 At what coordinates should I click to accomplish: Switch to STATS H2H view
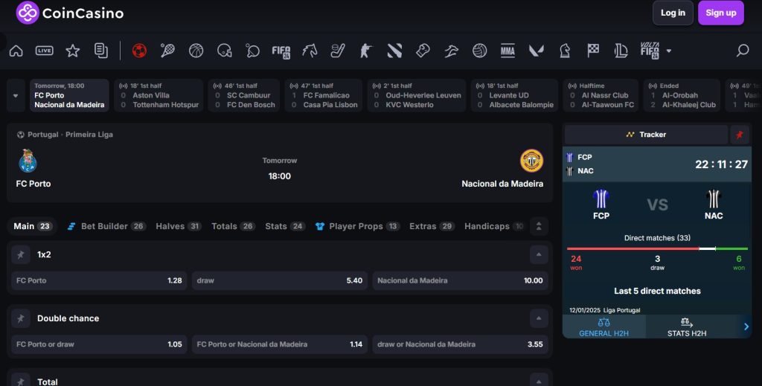pyautogui.click(x=687, y=327)
